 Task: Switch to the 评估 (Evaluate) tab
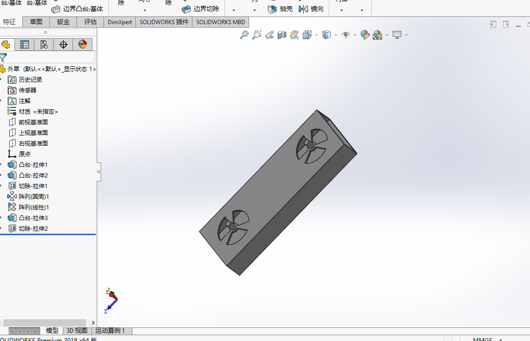90,22
